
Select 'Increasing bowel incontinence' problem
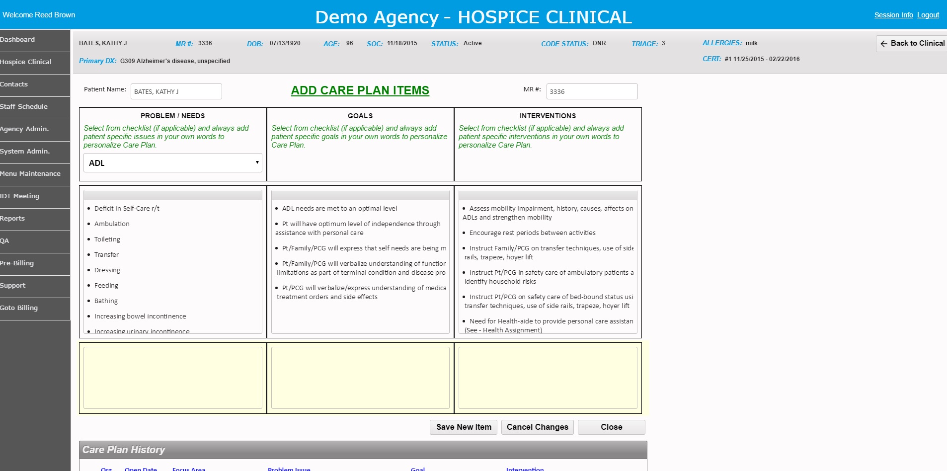[140, 316]
